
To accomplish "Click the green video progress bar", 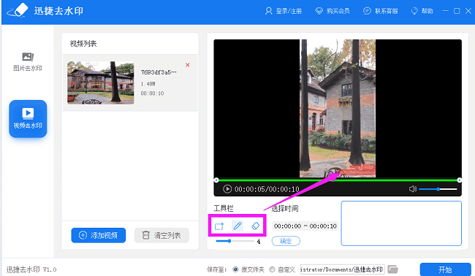I will coord(338,180).
